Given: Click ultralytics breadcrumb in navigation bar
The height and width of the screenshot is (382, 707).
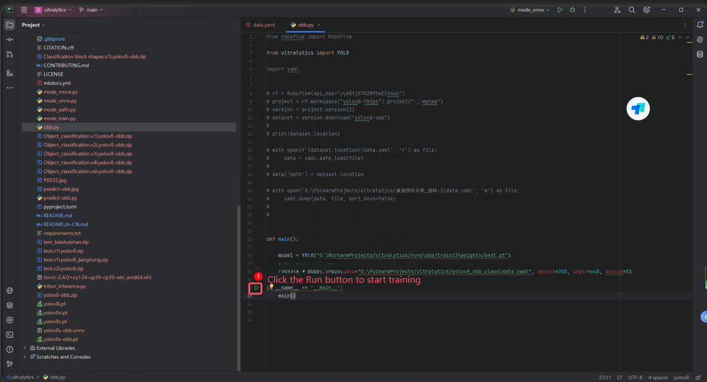Looking at the screenshot, I should pos(21,377).
